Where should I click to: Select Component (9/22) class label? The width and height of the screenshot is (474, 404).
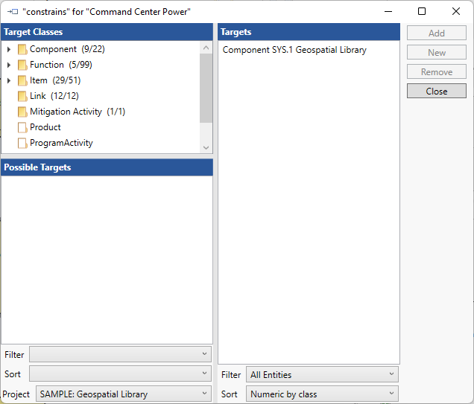click(67, 49)
